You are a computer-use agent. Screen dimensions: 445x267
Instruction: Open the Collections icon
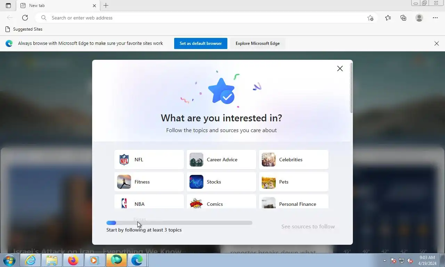pyautogui.click(x=403, y=18)
